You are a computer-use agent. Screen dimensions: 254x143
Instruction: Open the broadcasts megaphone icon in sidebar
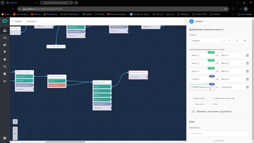[5, 45]
